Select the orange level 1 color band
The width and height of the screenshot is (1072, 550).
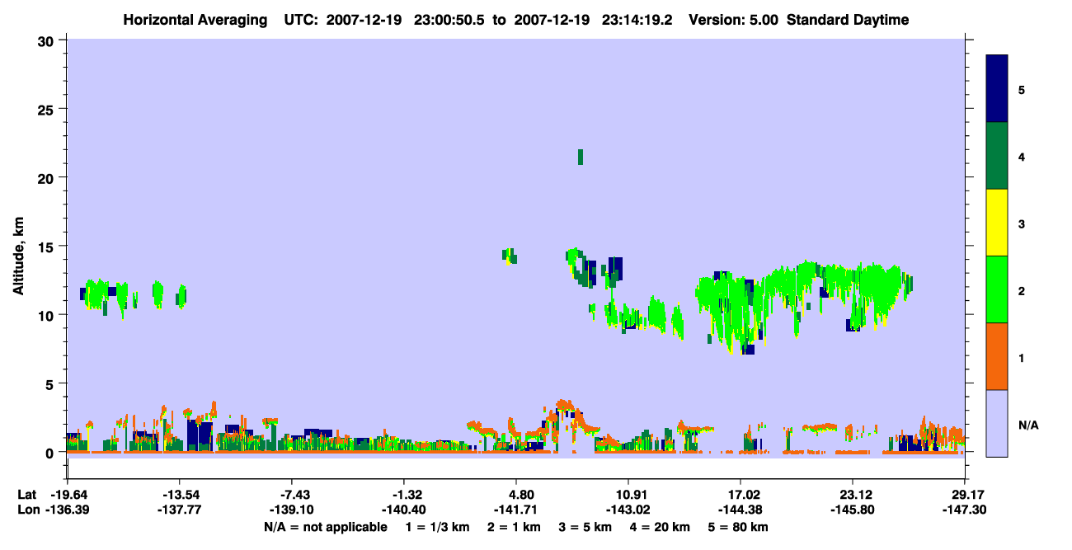997,356
